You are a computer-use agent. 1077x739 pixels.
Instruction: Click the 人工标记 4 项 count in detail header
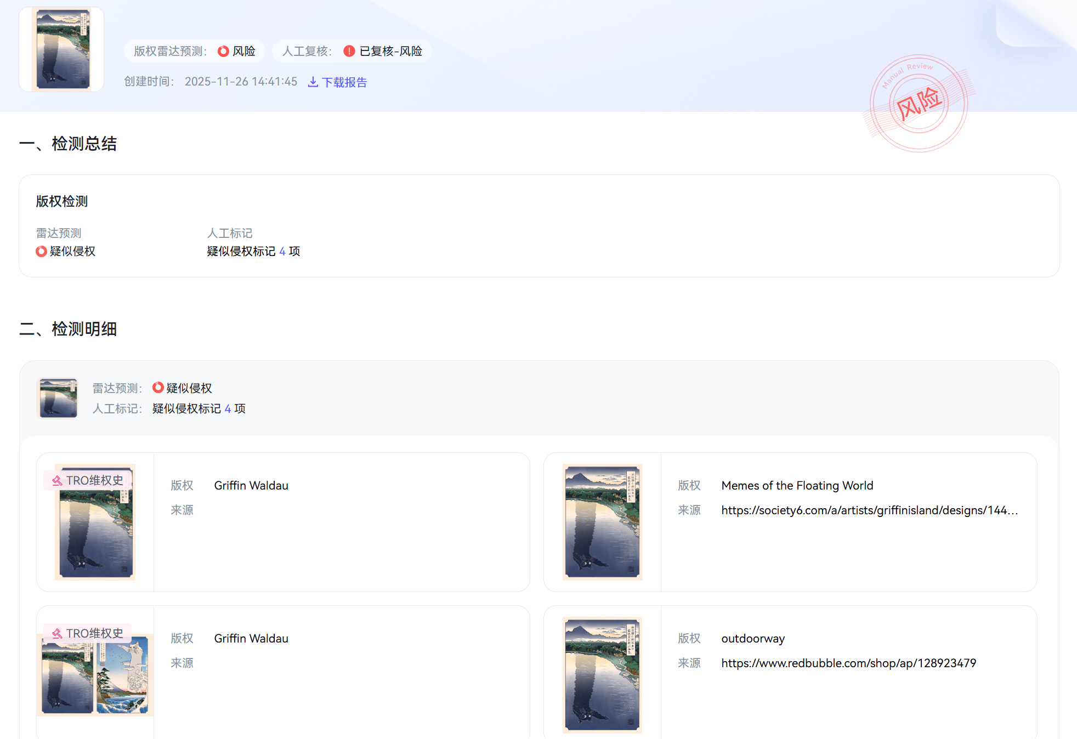click(228, 408)
